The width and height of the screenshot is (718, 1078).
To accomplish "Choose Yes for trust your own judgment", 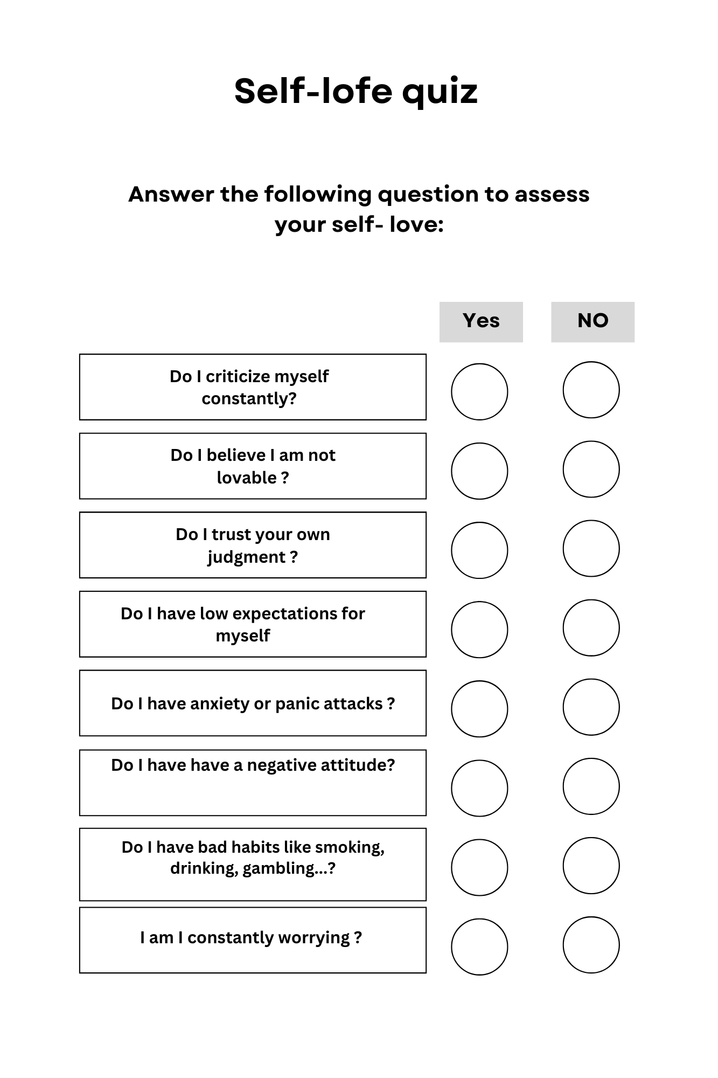I will point(479,550).
